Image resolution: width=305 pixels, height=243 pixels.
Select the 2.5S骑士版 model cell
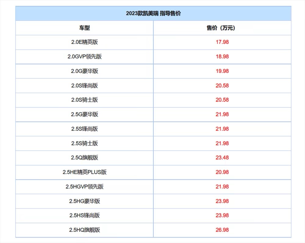[x=84, y=143]
